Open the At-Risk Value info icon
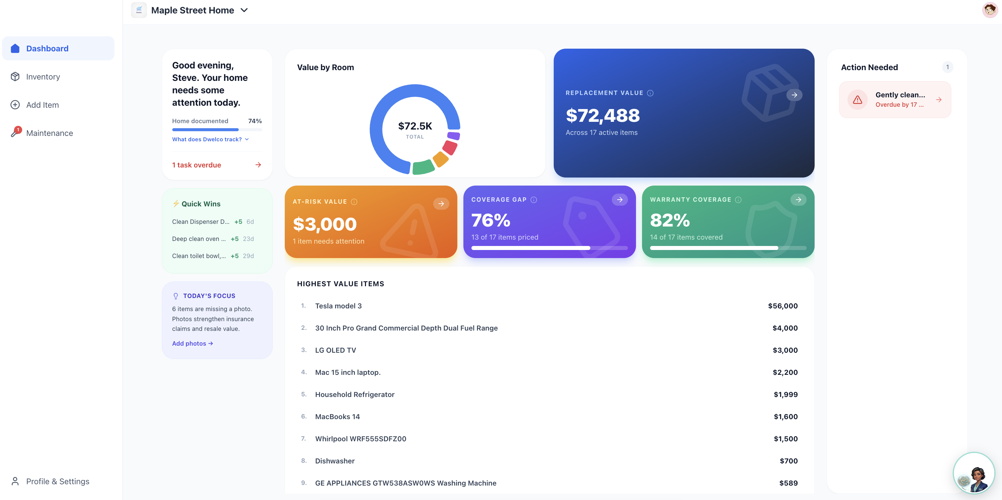The image size is (1002, 500). coord(354,201)
